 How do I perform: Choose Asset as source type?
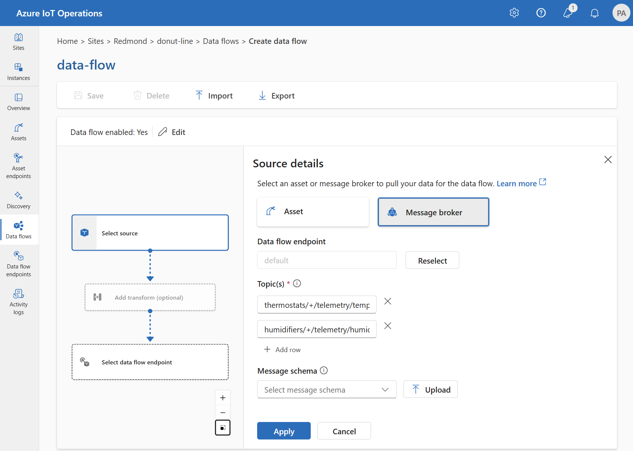click(x=313, y=212)
